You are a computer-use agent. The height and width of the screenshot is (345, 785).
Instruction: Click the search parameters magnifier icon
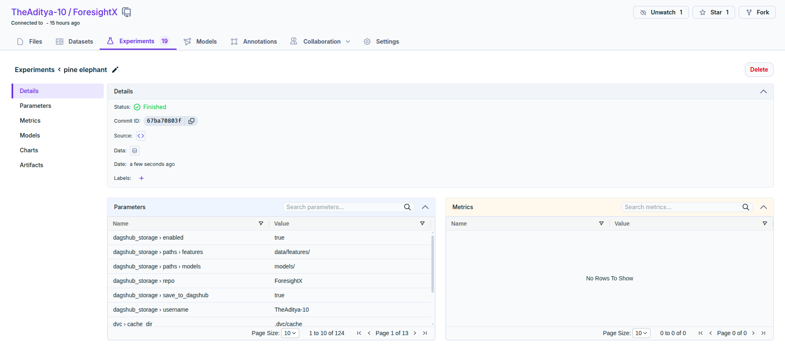(x=408, y=207)
